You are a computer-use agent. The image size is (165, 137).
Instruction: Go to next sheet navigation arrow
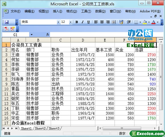tap(12, 128)
